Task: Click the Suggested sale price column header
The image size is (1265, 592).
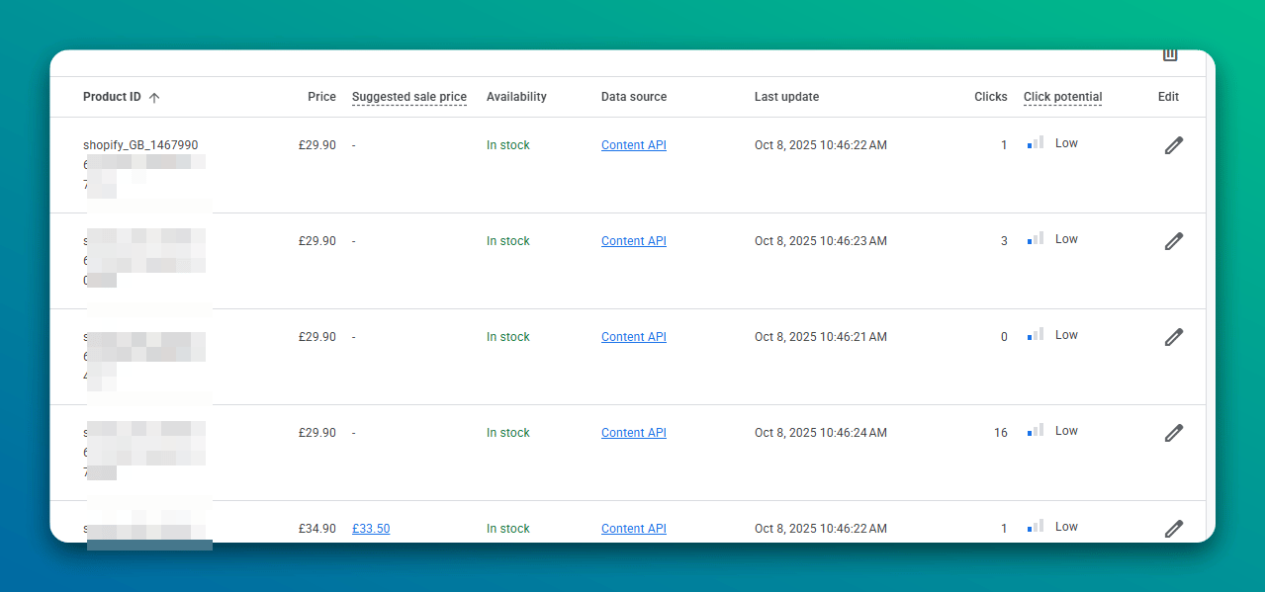Action: pyautogui.click(x=408, y=97)
